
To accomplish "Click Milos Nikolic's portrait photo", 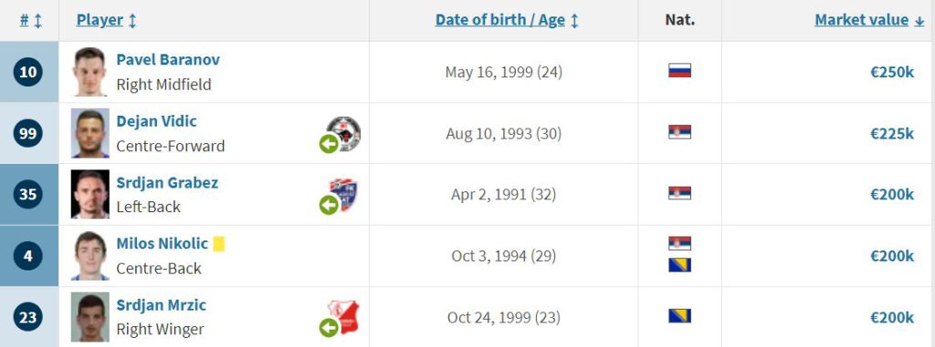I will click(90, 255).
